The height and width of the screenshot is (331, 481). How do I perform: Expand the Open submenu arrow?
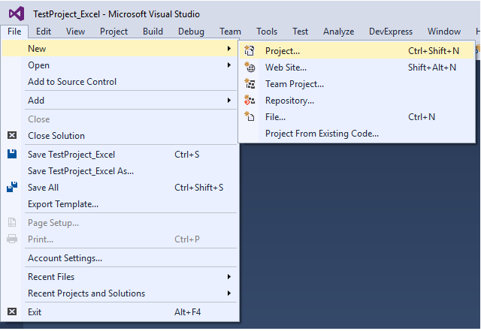coord(229,65)
